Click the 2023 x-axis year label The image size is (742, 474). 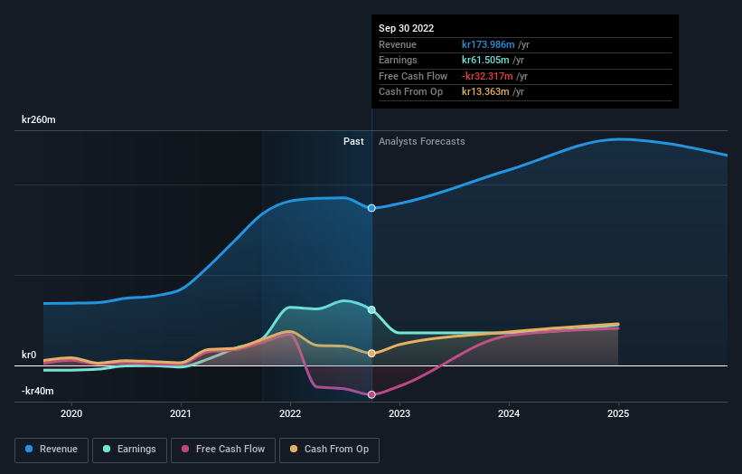coord(399,414)
